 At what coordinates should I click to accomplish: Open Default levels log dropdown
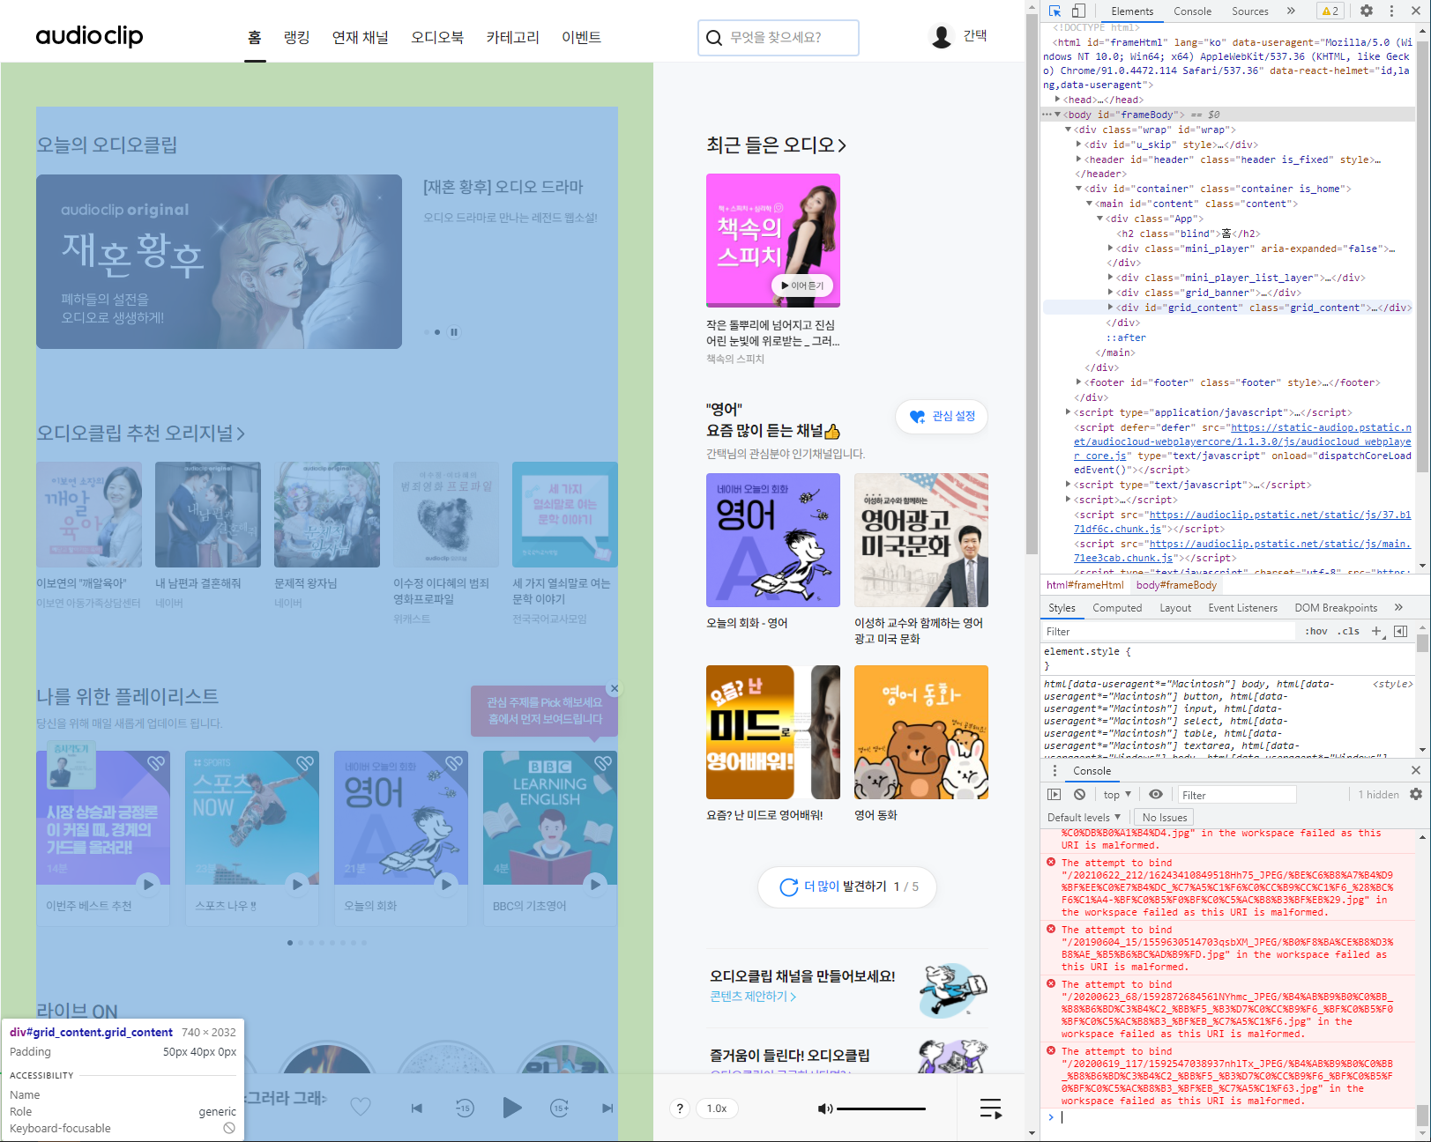click(1084, 818)
